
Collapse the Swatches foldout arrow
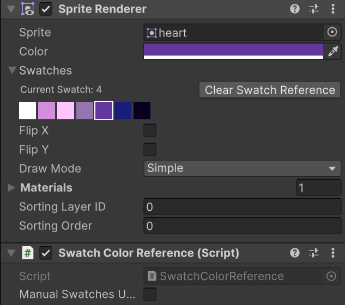click(12, 70)
